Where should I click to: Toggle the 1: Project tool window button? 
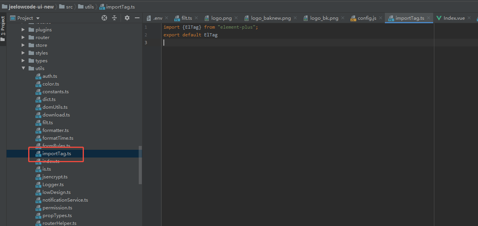point(3,26)
